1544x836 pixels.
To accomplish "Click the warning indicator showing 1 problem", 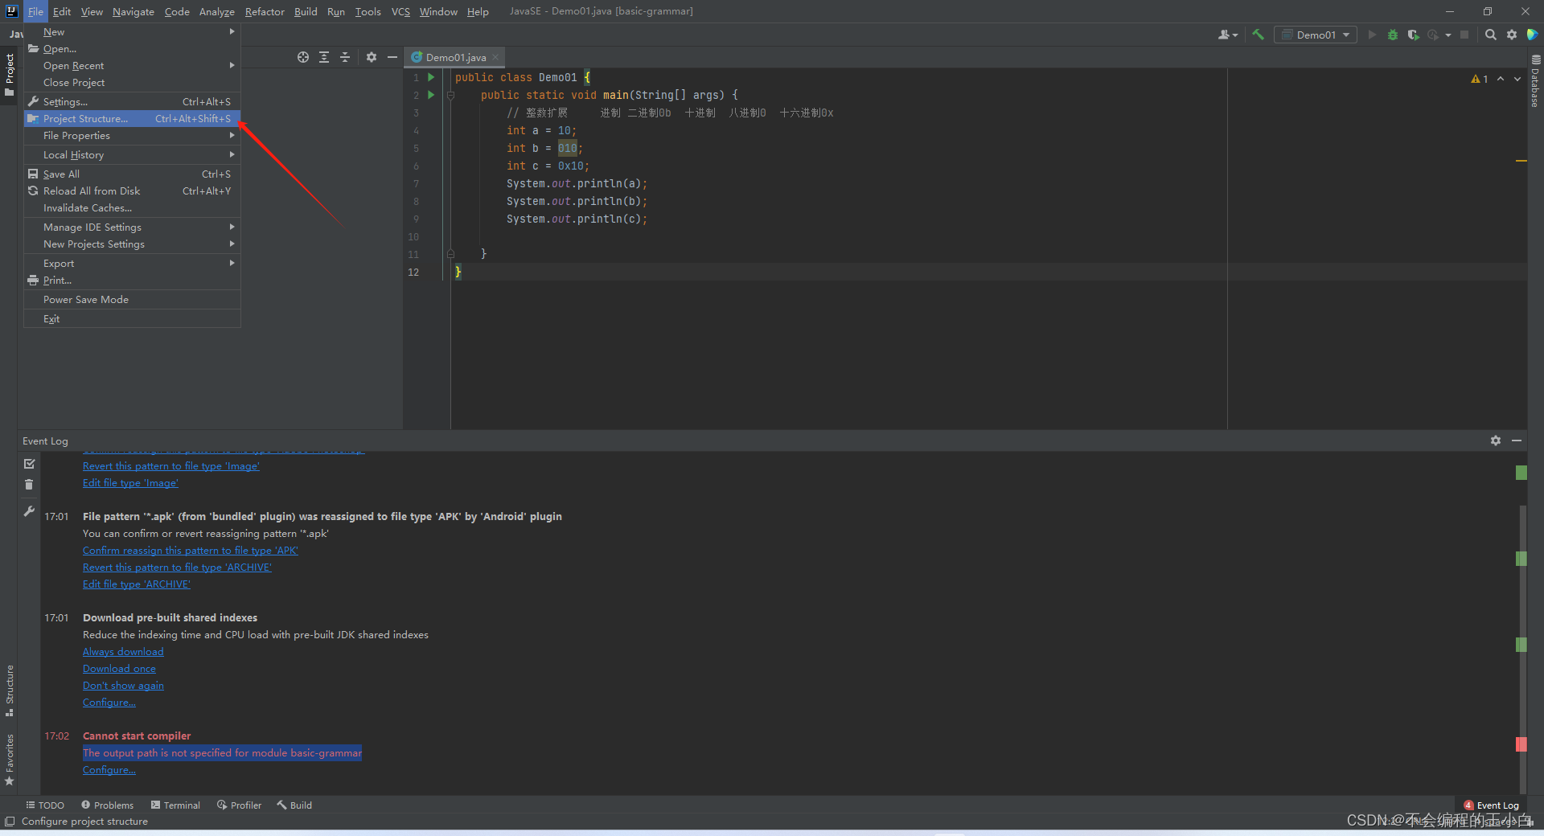I will 1480,79.
